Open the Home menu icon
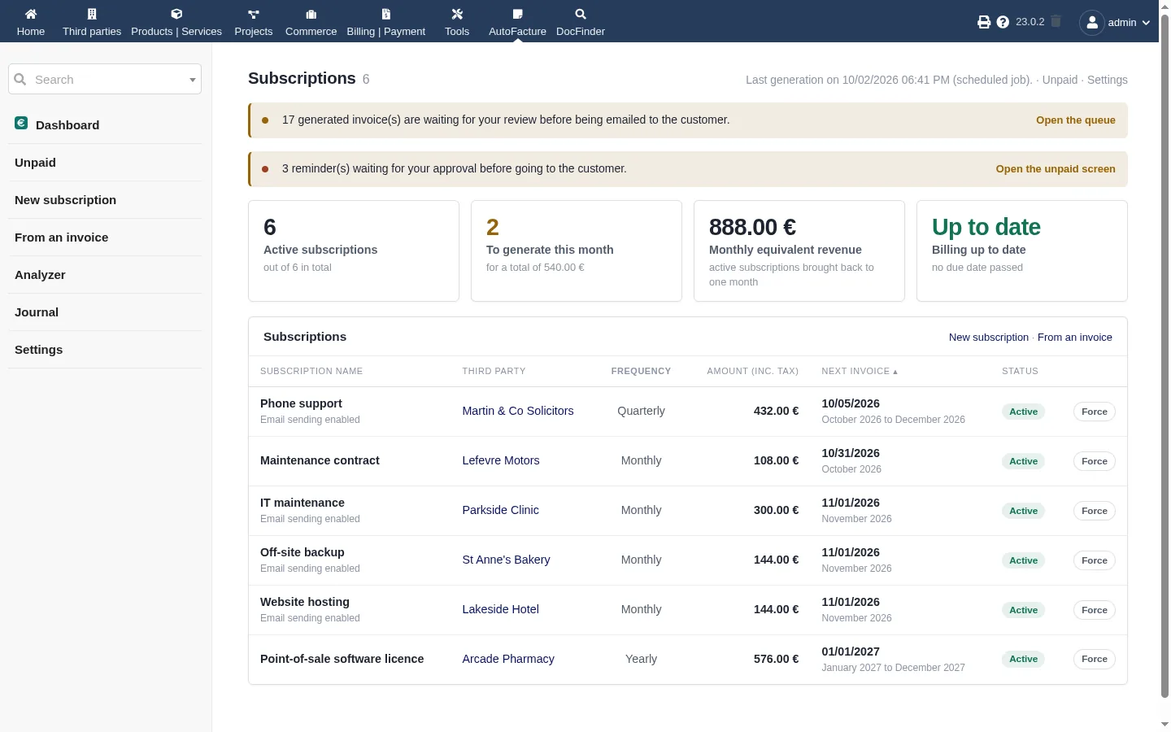Screen dimensions: 1171x732 (31, 14)
